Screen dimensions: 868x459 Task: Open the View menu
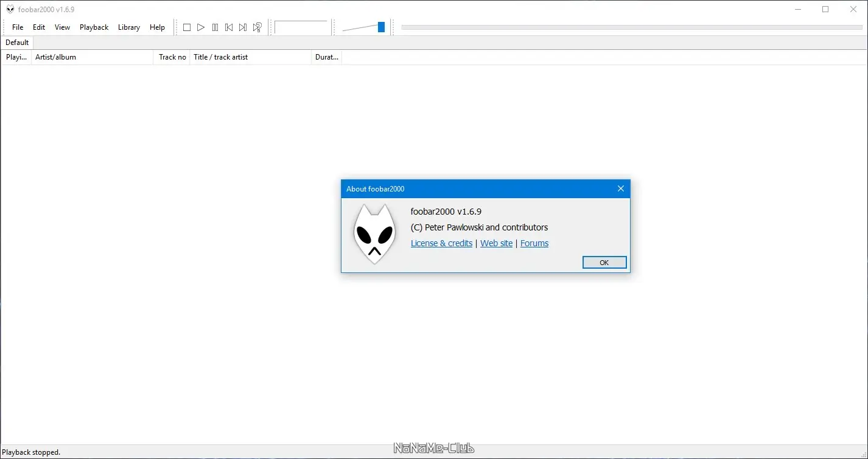click(62, 27)
